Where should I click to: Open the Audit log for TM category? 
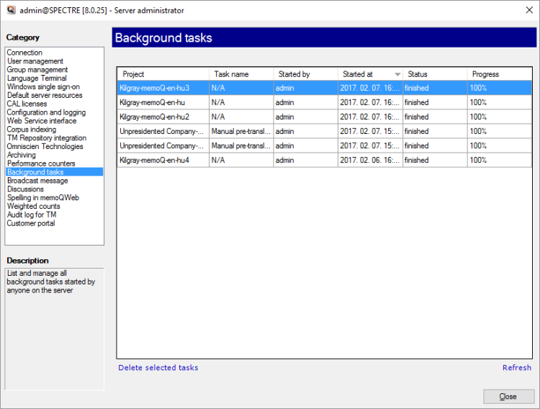(32, 215)
